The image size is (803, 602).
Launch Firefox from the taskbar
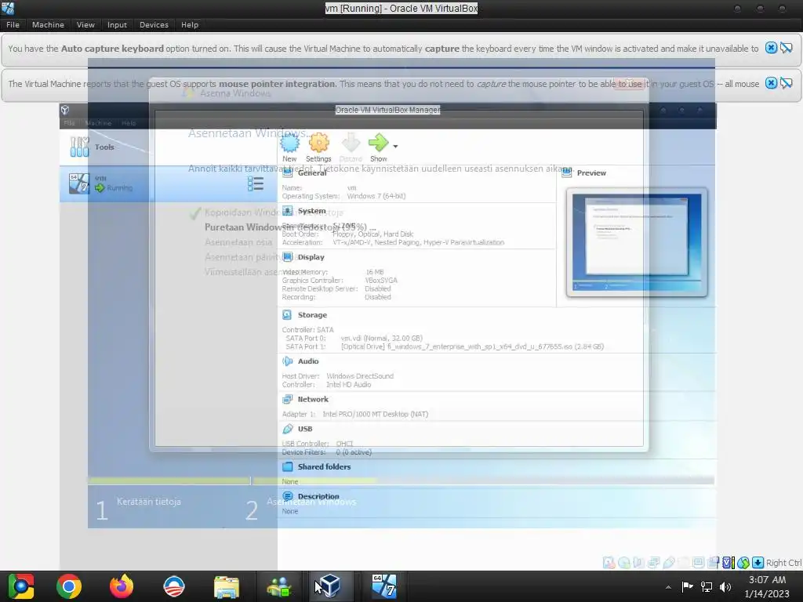[x=122, y=586]
